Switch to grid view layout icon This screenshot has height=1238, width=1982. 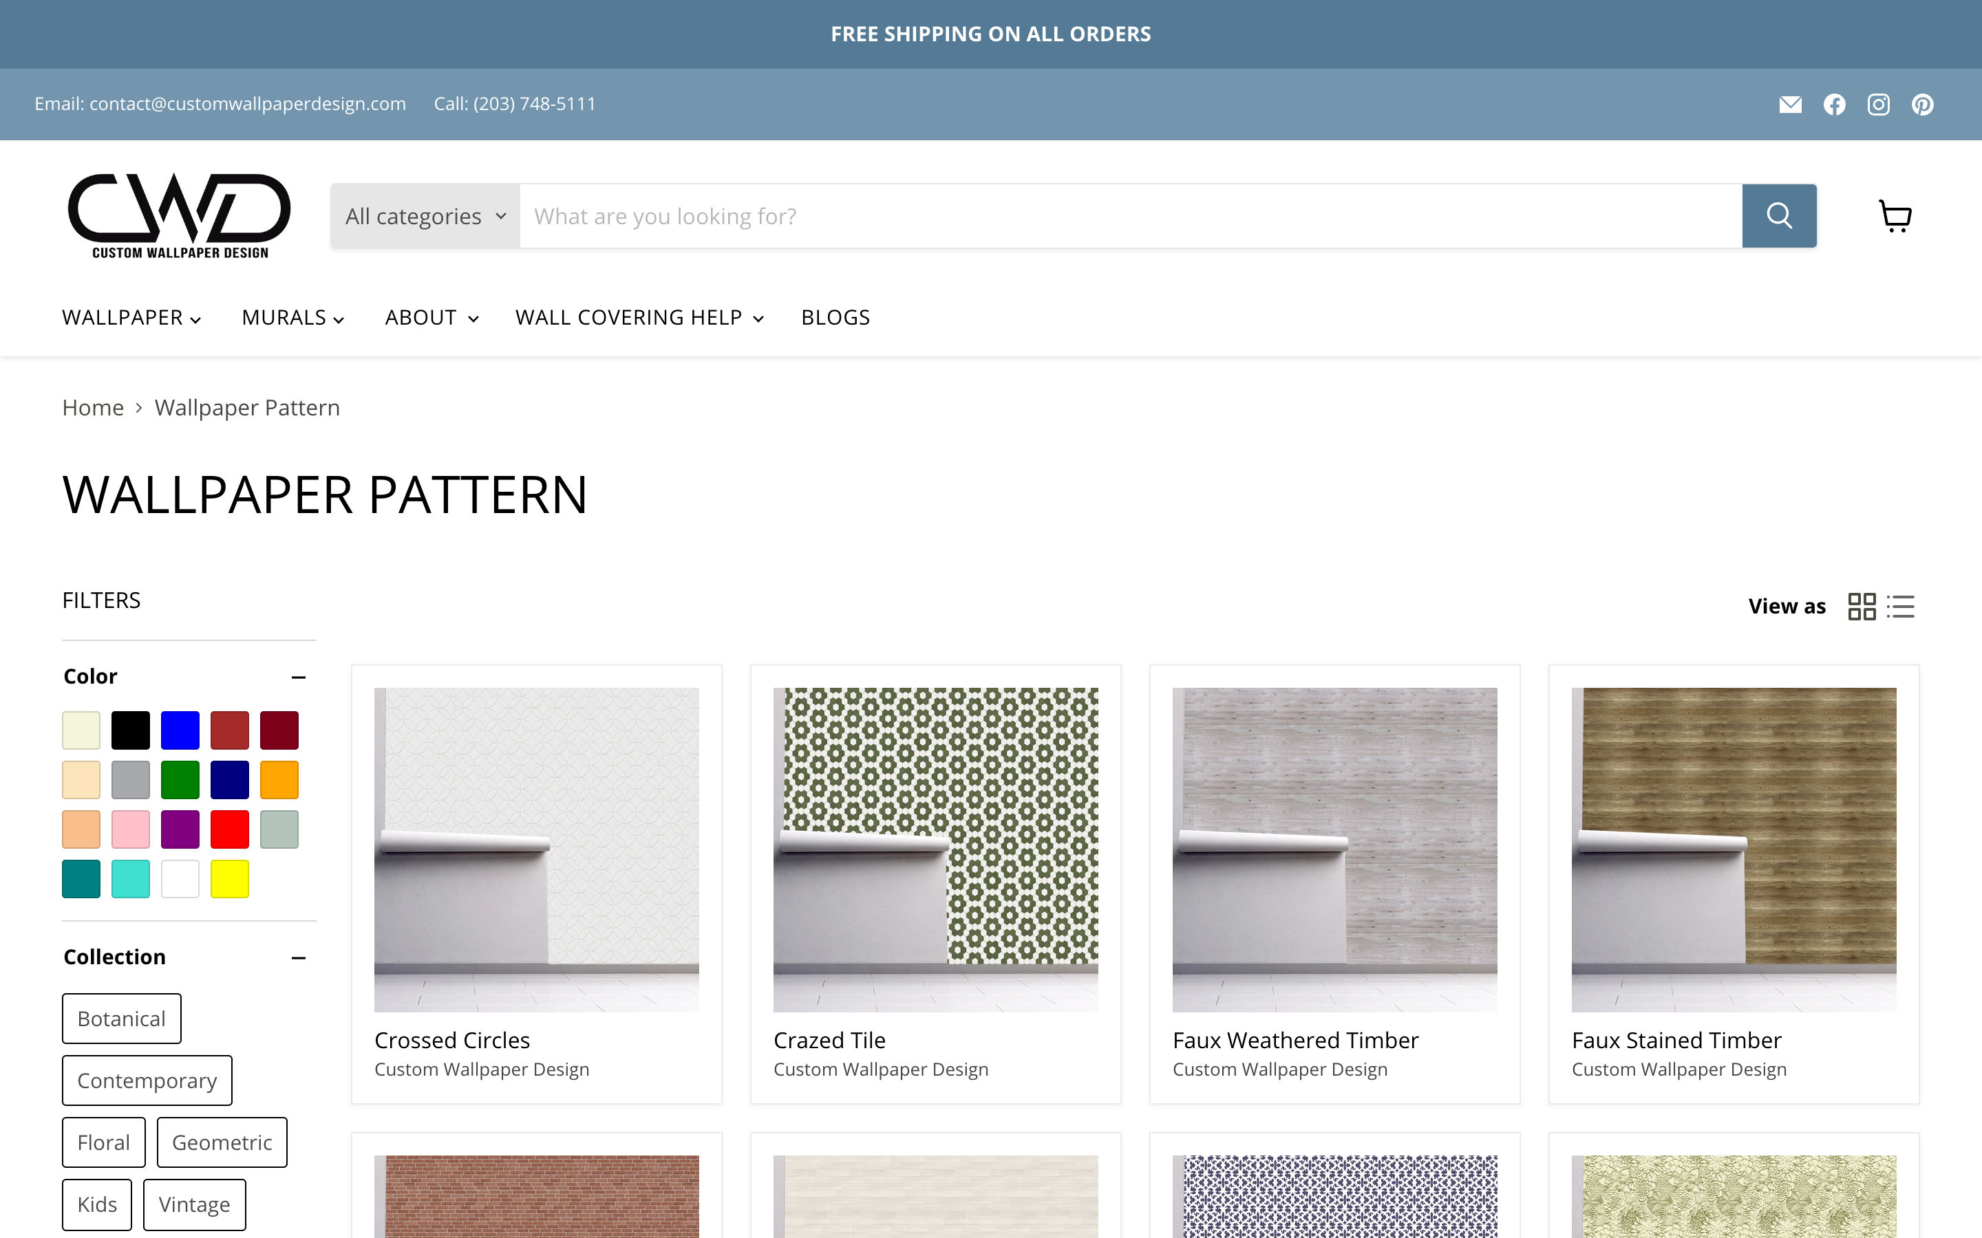(1862, 607)
